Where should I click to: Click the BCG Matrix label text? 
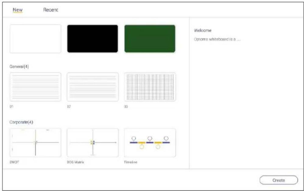(x=76, y=162)
